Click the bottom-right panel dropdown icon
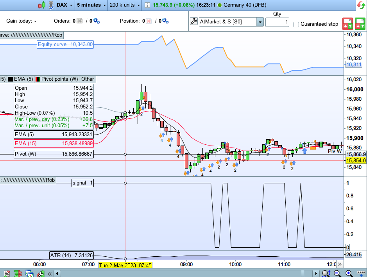This screenshot has width=367, height=277. pos(361,273)
